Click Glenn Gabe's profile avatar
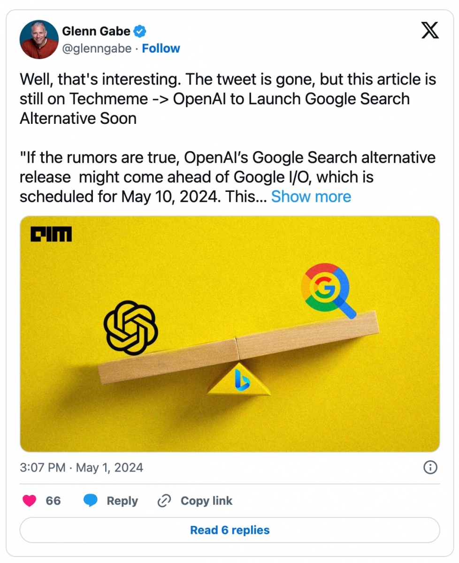The width and height of the screenshot is (459, 563). pyautogui.click(x=39, y=39)
